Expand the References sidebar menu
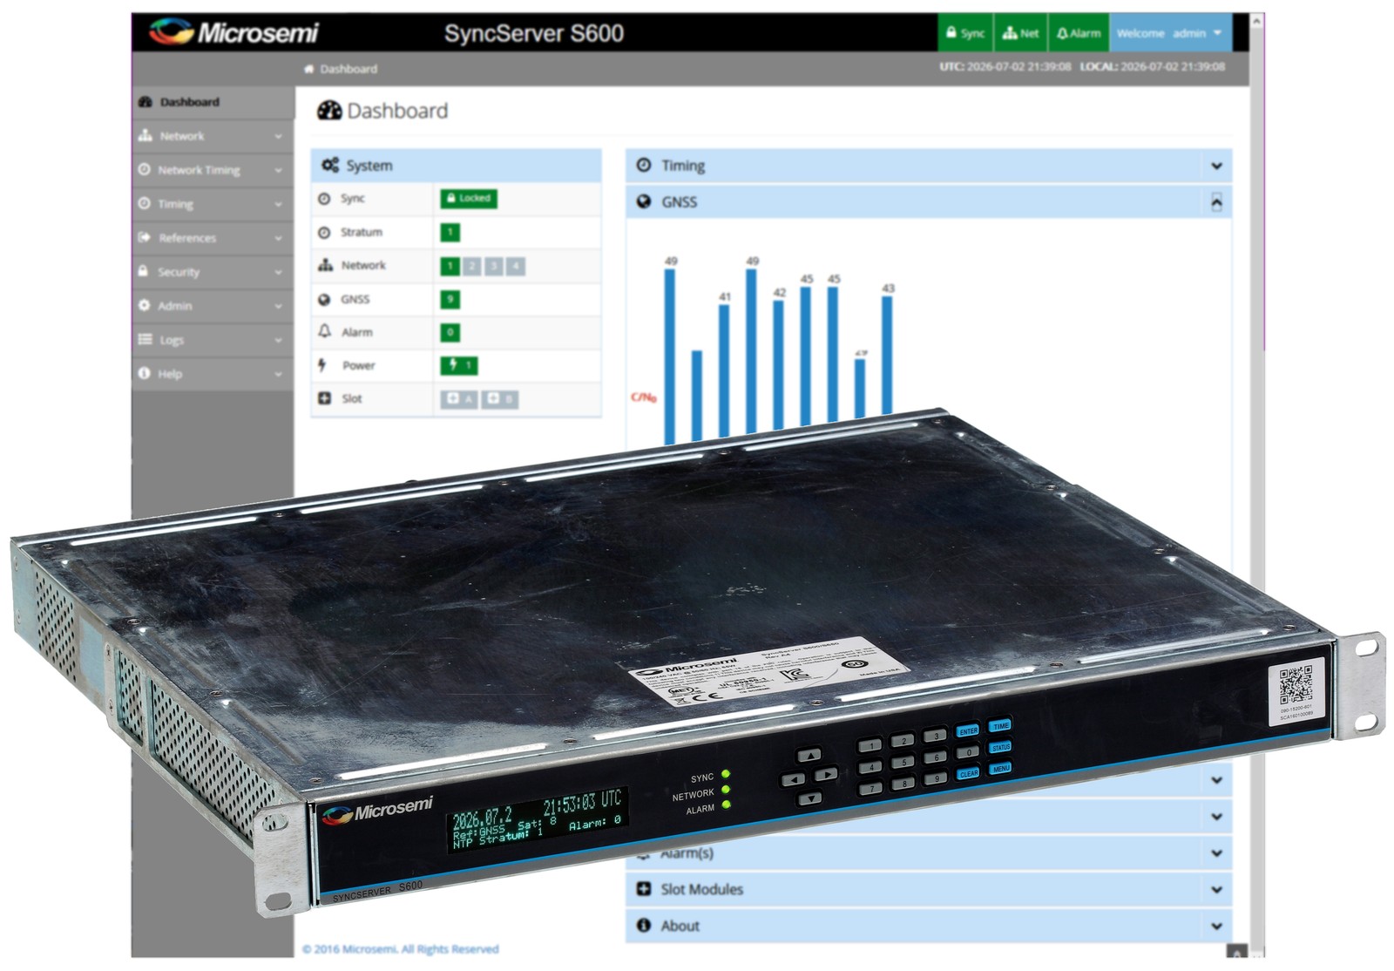Image resolution: width=1394 pixels, height=971 pixels. [x=213, y=238]
